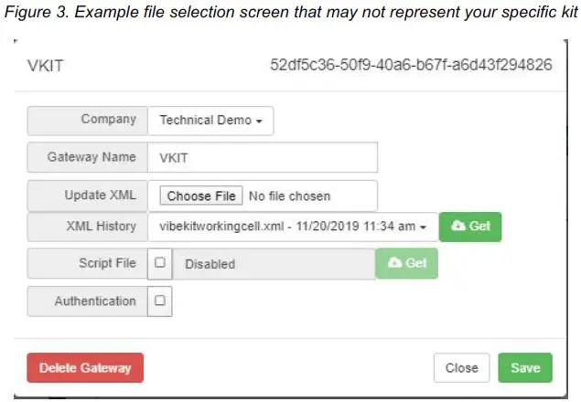Click the greyed cloud icon in Script File row
Screen dimensions: 581x402
point(395,263)
